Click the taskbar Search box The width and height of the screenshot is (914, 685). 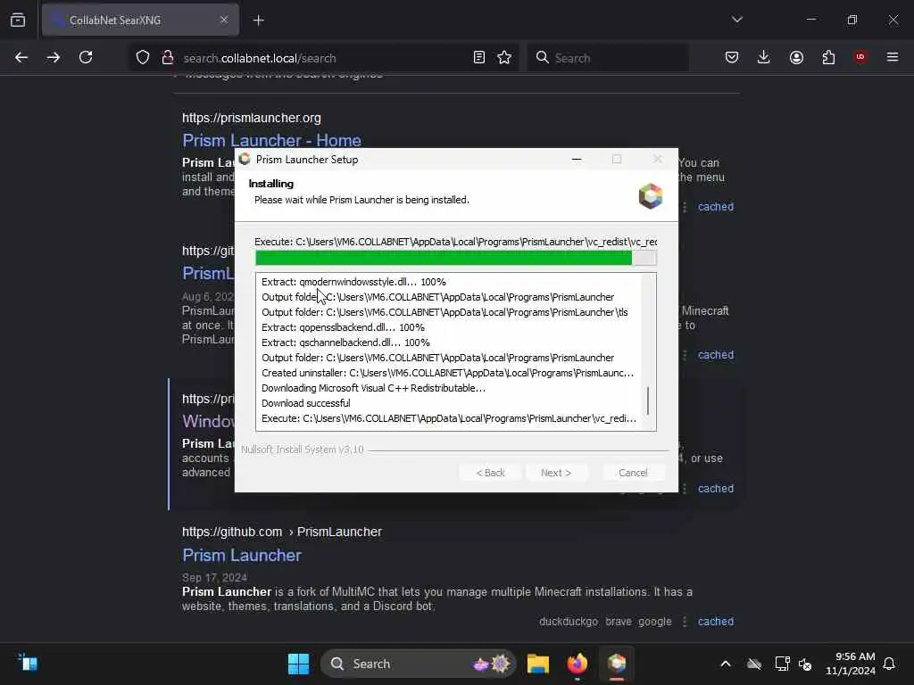418,664
